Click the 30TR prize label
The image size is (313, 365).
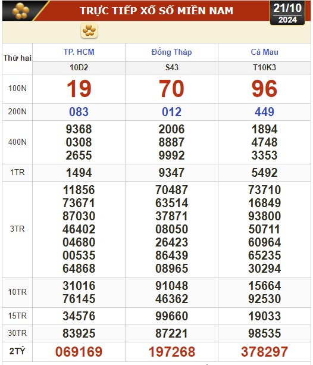(x=17, y=333)
